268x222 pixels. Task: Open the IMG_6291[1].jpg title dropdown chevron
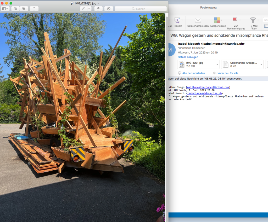pos(98,3)
